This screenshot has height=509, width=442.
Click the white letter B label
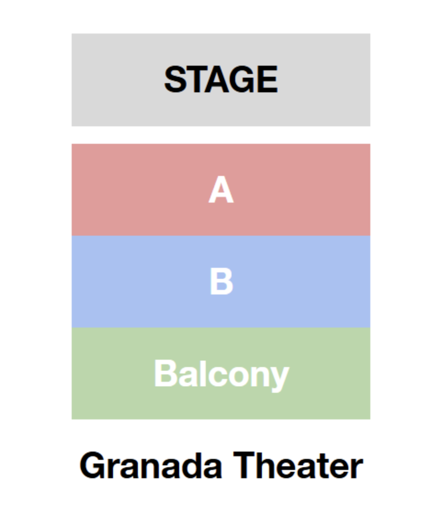pos(221,282)
